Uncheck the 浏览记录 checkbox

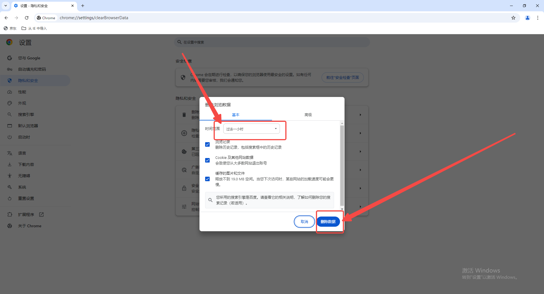point(207,144)
